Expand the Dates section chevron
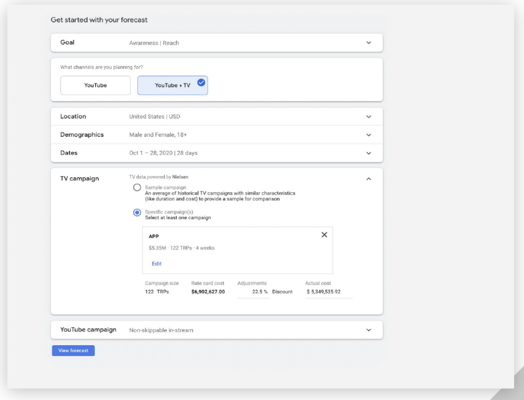The width and height of the screenshot is (524, 400). click(x=368, y=153)
